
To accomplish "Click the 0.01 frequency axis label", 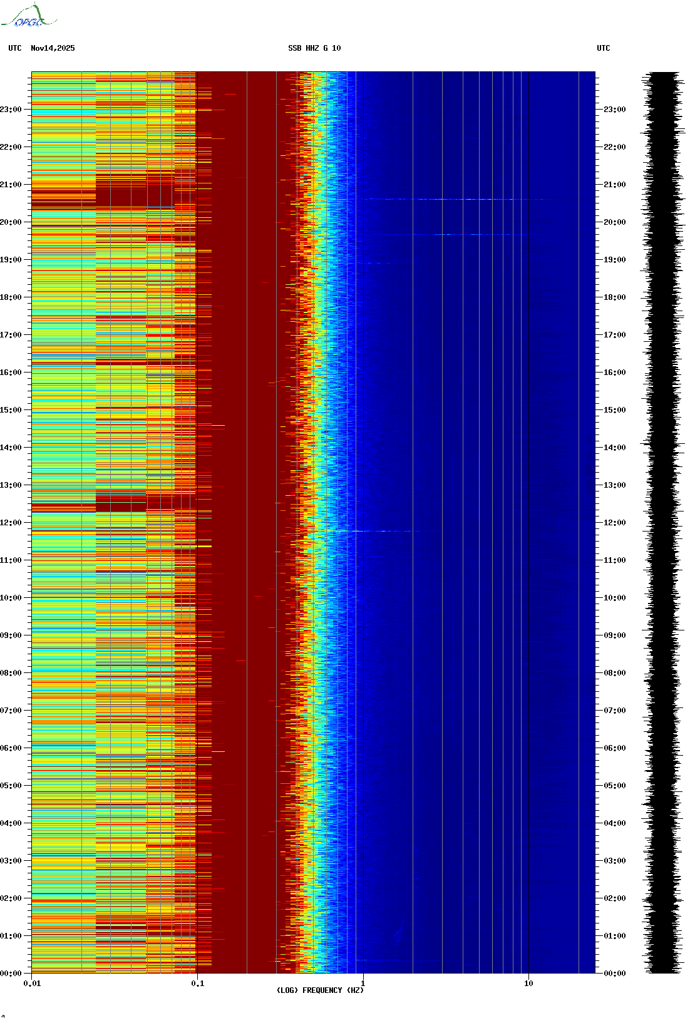I will (32, 984).
